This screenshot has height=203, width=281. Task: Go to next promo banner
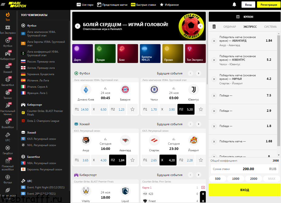tap(200, 26)
